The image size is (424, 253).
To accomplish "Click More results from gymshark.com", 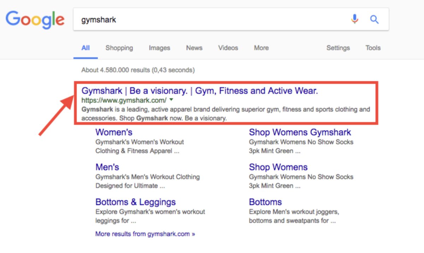I will 146,234.
